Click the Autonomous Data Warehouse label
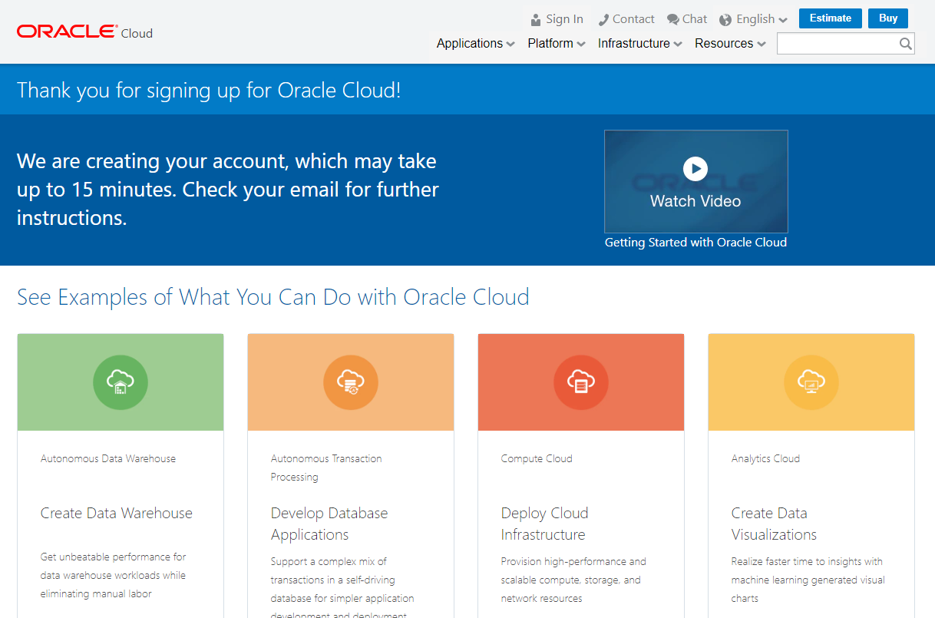Screen dimensions: 935x618 [x=108, y=459]
